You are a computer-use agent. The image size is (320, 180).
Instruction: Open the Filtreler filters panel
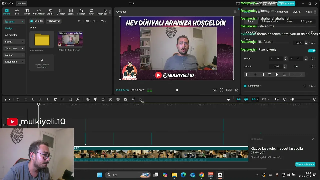click(81, 12)
